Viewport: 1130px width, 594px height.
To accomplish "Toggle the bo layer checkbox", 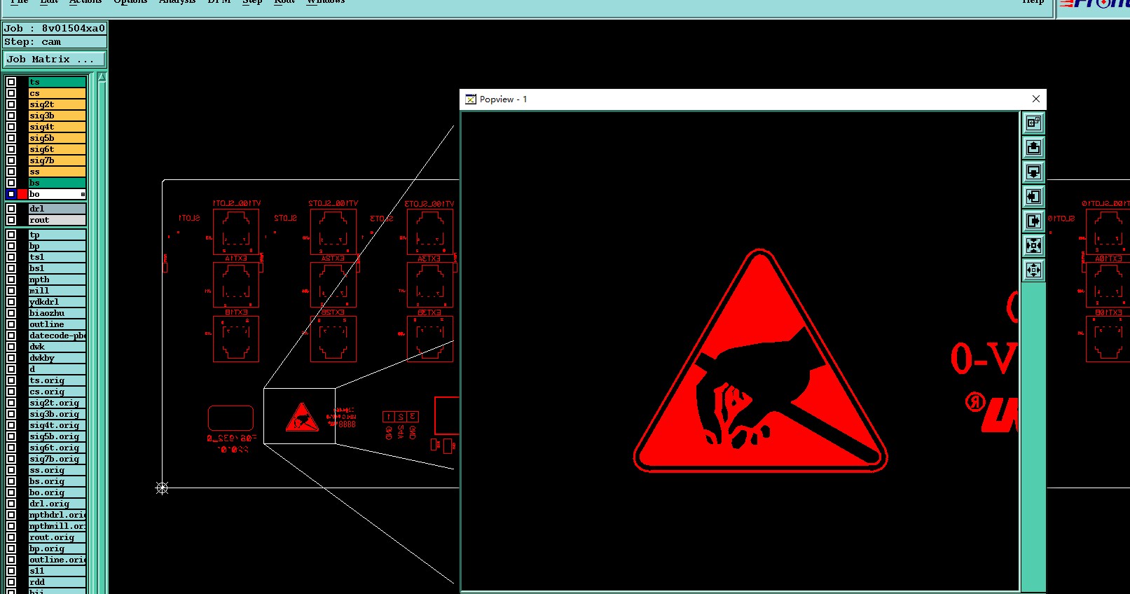I will 11,194.
